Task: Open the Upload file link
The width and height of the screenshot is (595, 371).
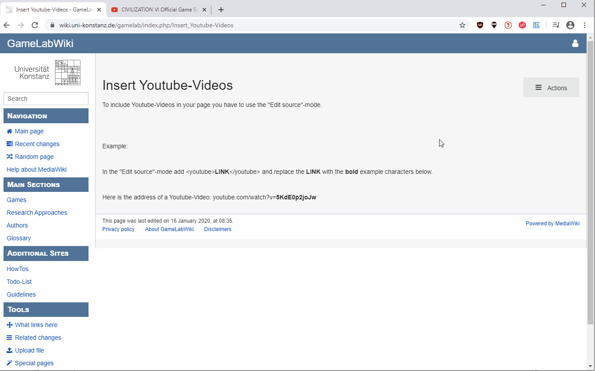Action: tap(30, 350)
